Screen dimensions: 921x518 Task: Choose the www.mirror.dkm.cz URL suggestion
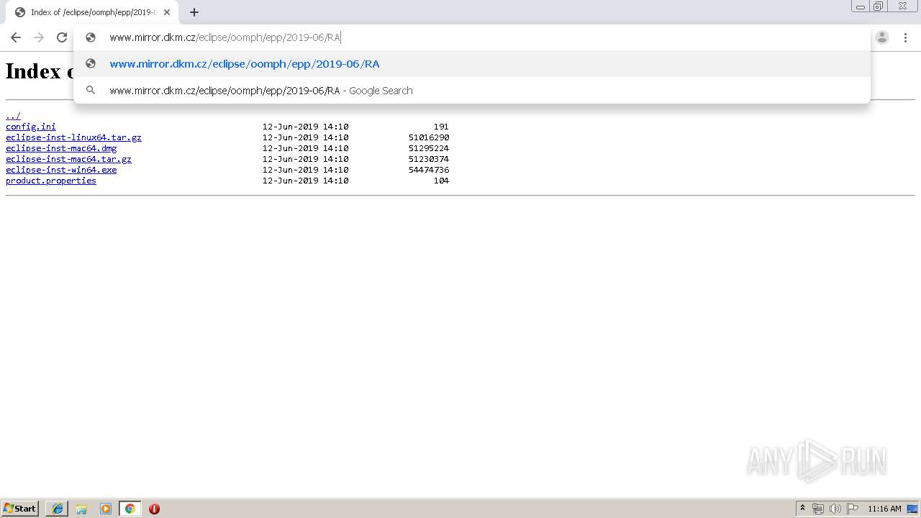click(472, 64)
